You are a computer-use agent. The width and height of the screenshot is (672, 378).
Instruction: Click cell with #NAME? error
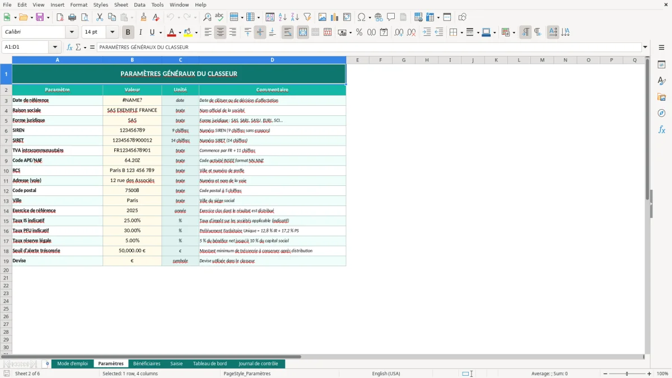pos(132,100)
